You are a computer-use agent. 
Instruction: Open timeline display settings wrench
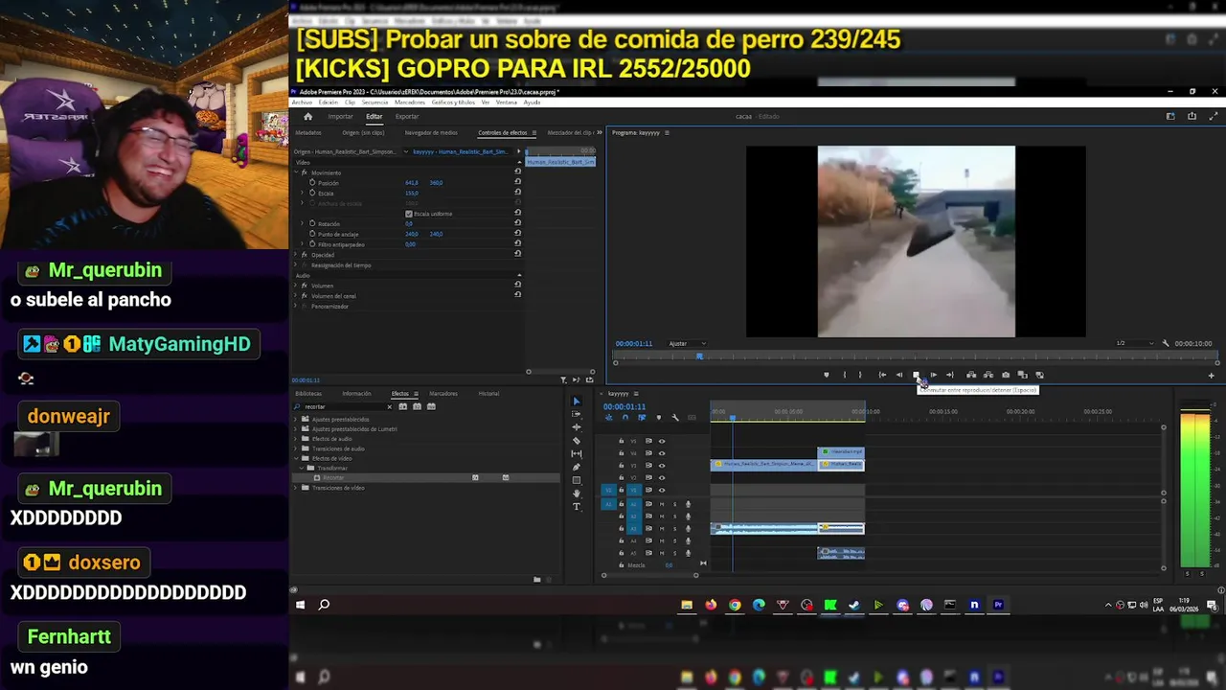click(675, 418)
